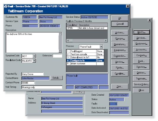Screen dimensions: 158x121
Task: Close the Fault Service Order window
Action: (128, 6)
